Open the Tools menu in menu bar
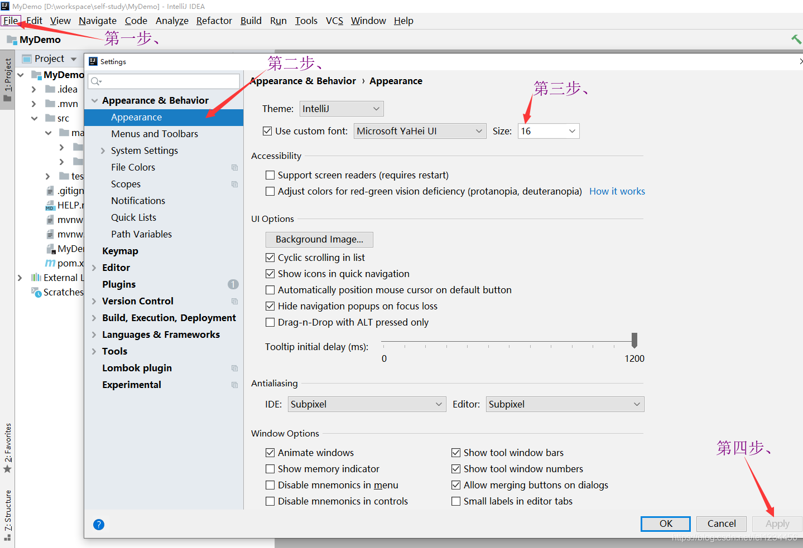The height and width of the screenshot is (548, 803). (306, 21)
